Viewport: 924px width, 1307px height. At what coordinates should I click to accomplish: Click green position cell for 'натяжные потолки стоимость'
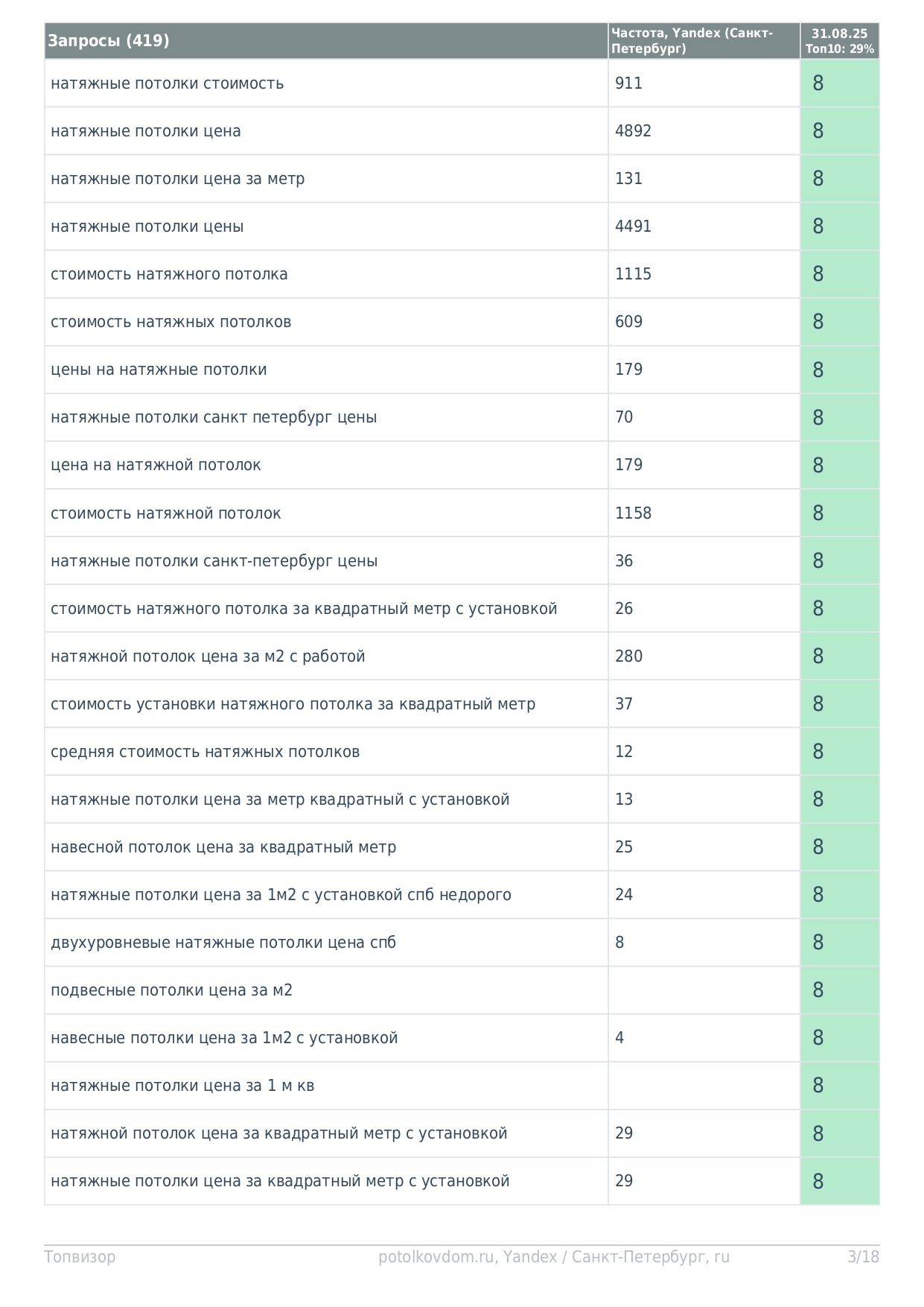click(840, 83)
